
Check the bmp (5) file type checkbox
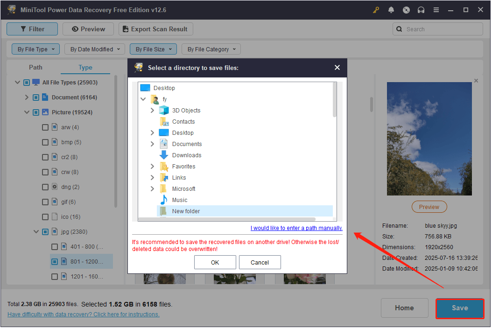coord(45,142)
